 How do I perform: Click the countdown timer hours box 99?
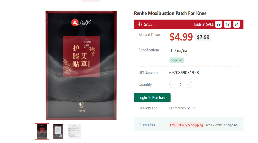[218, 24]
